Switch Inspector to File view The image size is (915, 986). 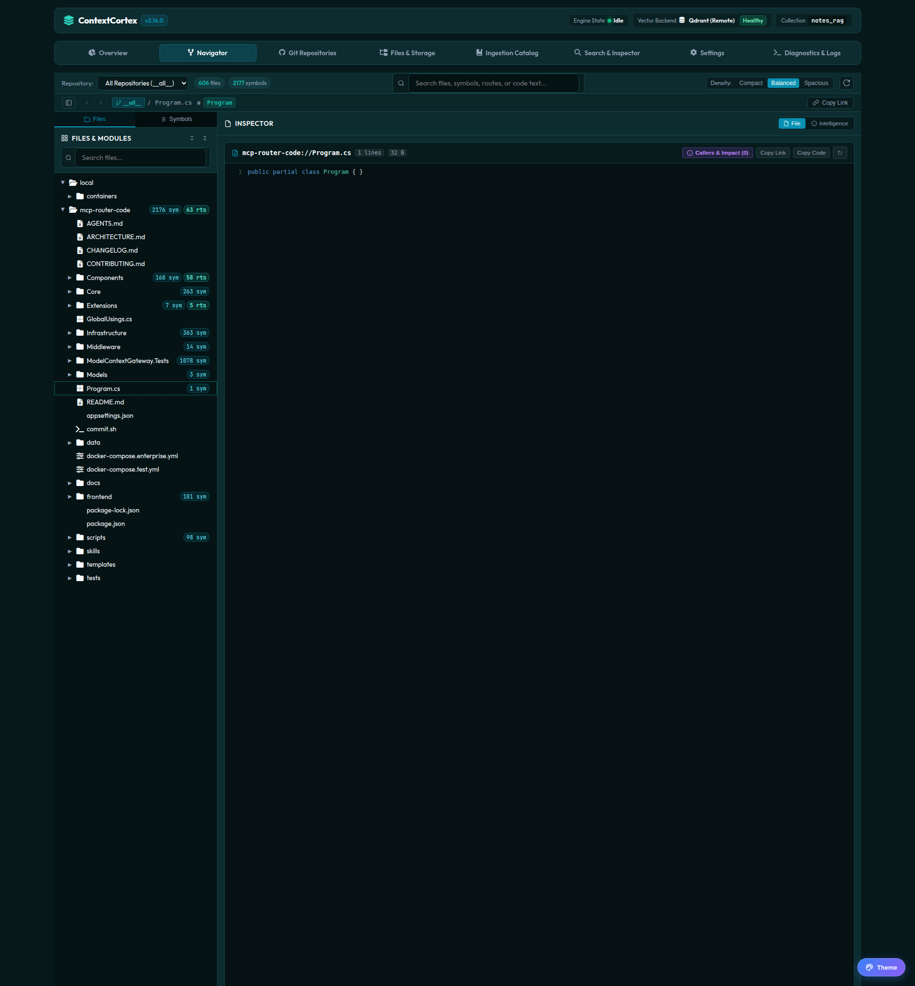click(791, 124)
